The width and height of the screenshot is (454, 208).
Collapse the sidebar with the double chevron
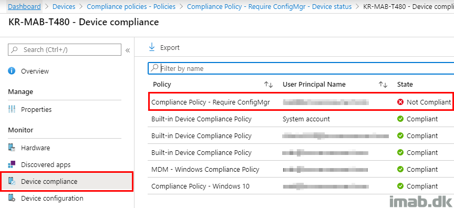click(x=128, y=50)
